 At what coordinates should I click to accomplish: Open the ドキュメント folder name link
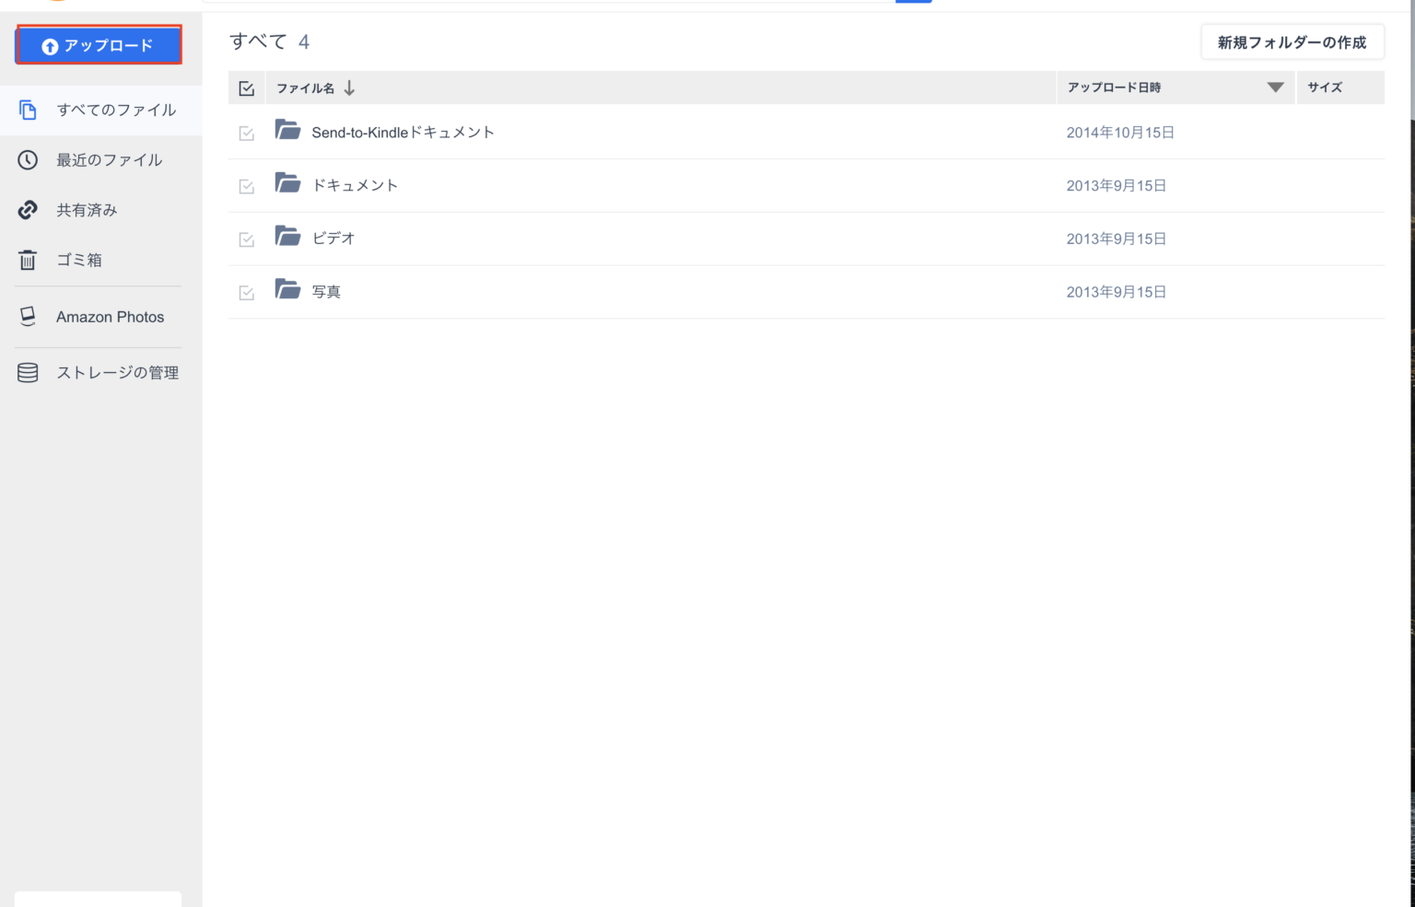pyautogui.click(x=355, y=185)
